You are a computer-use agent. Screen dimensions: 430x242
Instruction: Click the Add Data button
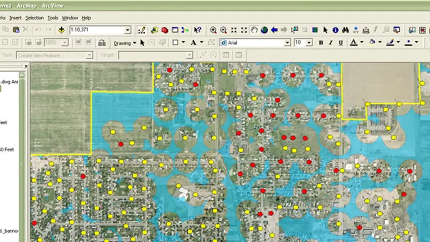click(62, 30)
